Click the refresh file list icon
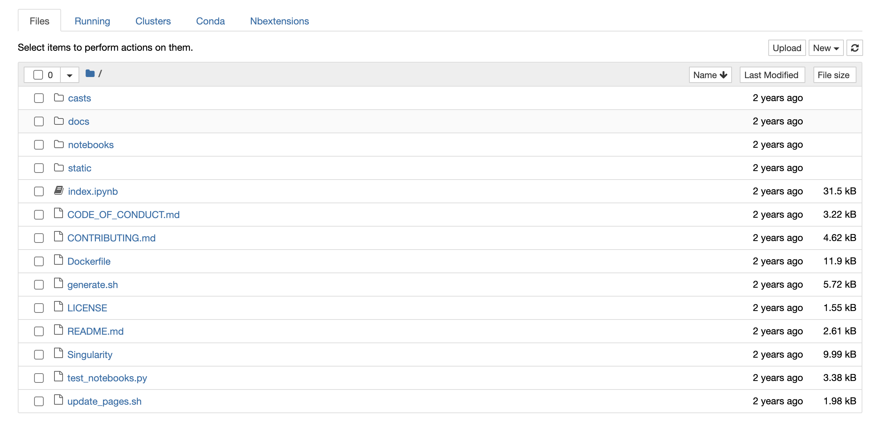Screen dimensions: 892x428 click(x=854, y=48)
